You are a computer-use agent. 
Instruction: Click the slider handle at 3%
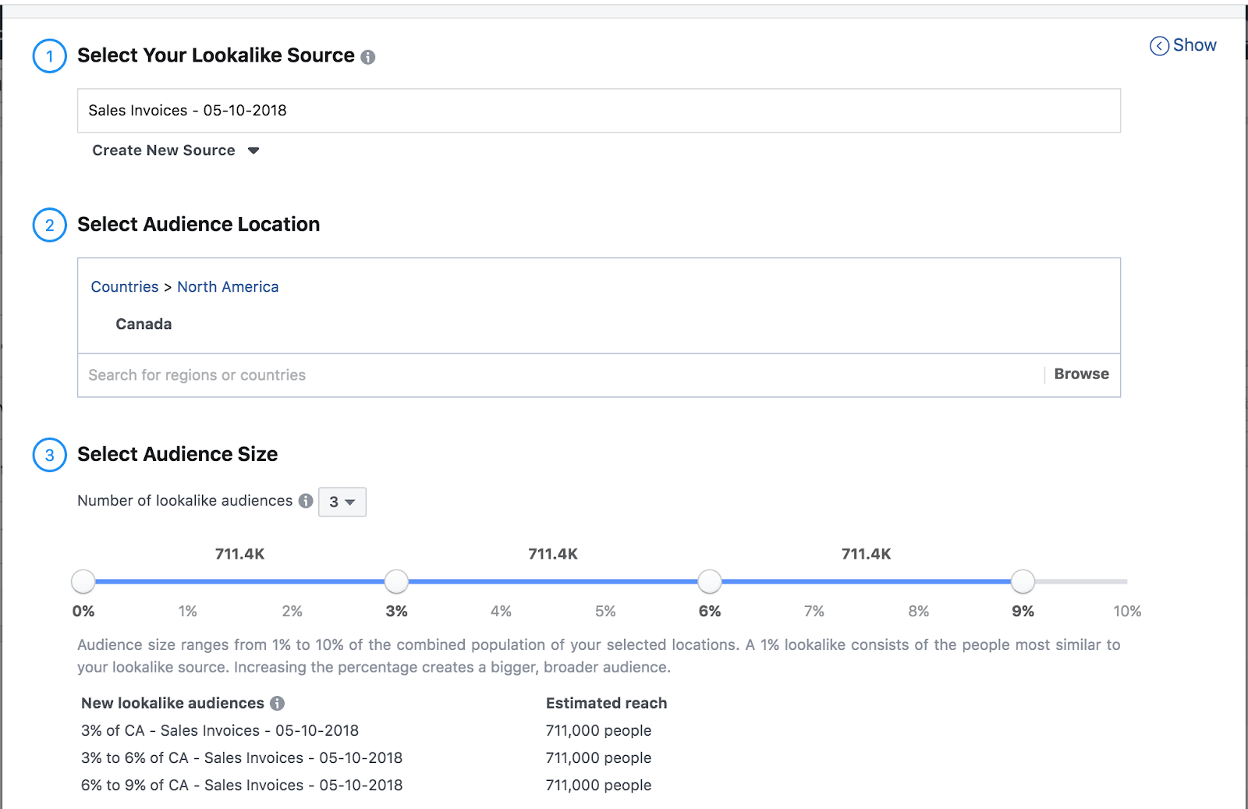[396, 581]
